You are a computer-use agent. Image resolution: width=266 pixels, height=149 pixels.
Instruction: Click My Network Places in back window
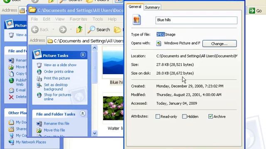tap(31, 142)
